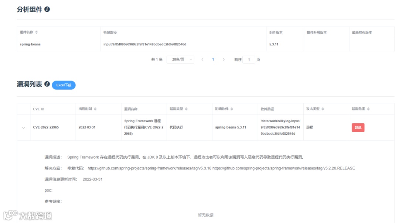Open the 30条/页 page size dropdown
The image size is (399, 223).
pos(180,59)
